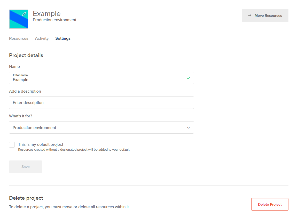Click the Example project title heading
Screen dimensions: 298x218
(47, 14)
